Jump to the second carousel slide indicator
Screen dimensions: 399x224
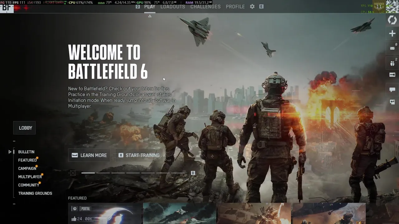[103, 173]
